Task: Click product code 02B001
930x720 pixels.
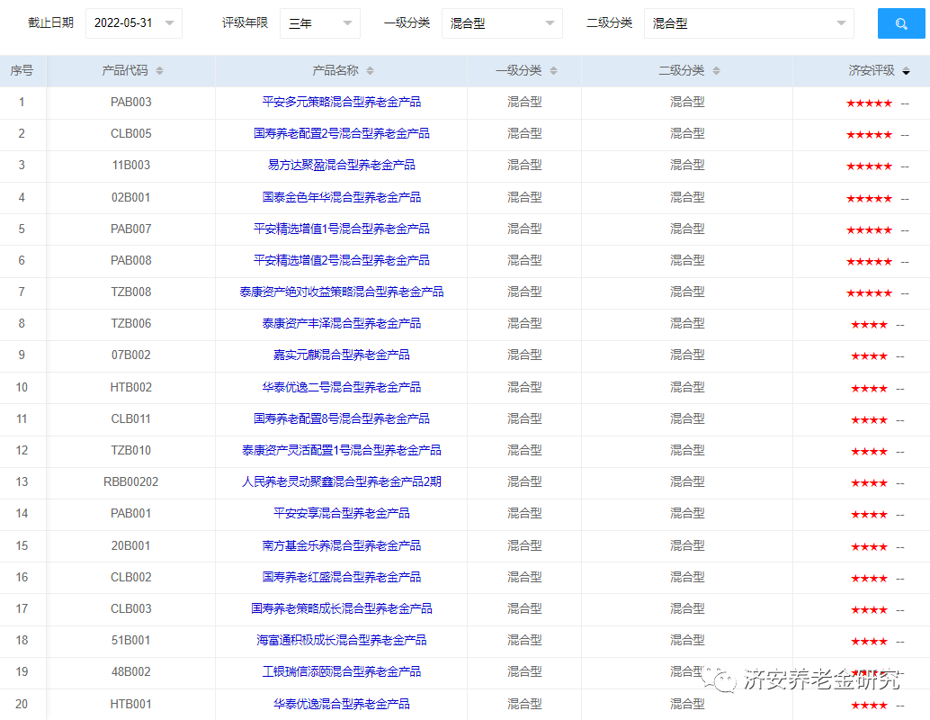Action: coord(131,197)
